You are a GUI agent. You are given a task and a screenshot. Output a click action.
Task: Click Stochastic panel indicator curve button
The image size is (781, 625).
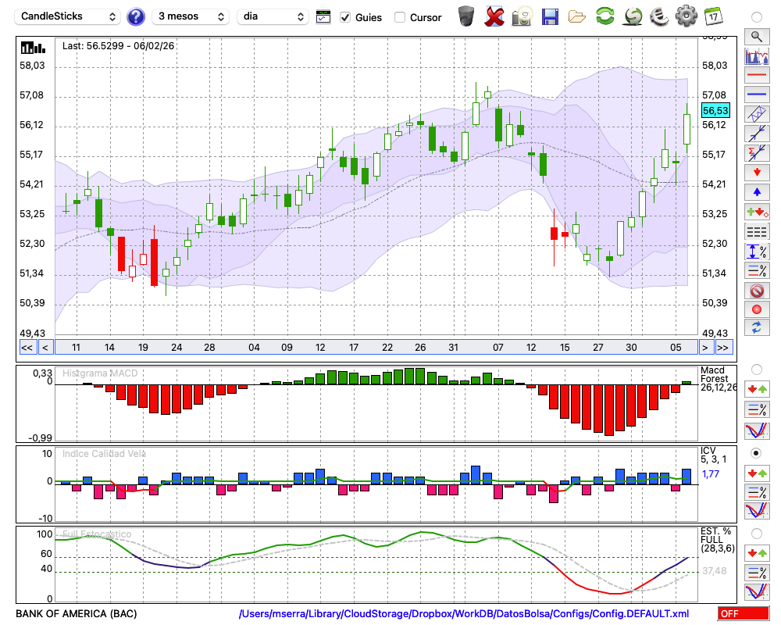(757, 591)
